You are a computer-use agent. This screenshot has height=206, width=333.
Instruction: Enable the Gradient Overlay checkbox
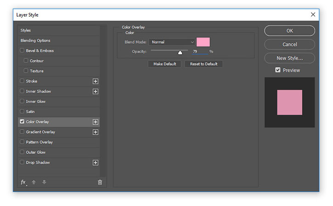click(x=22, y=132)
